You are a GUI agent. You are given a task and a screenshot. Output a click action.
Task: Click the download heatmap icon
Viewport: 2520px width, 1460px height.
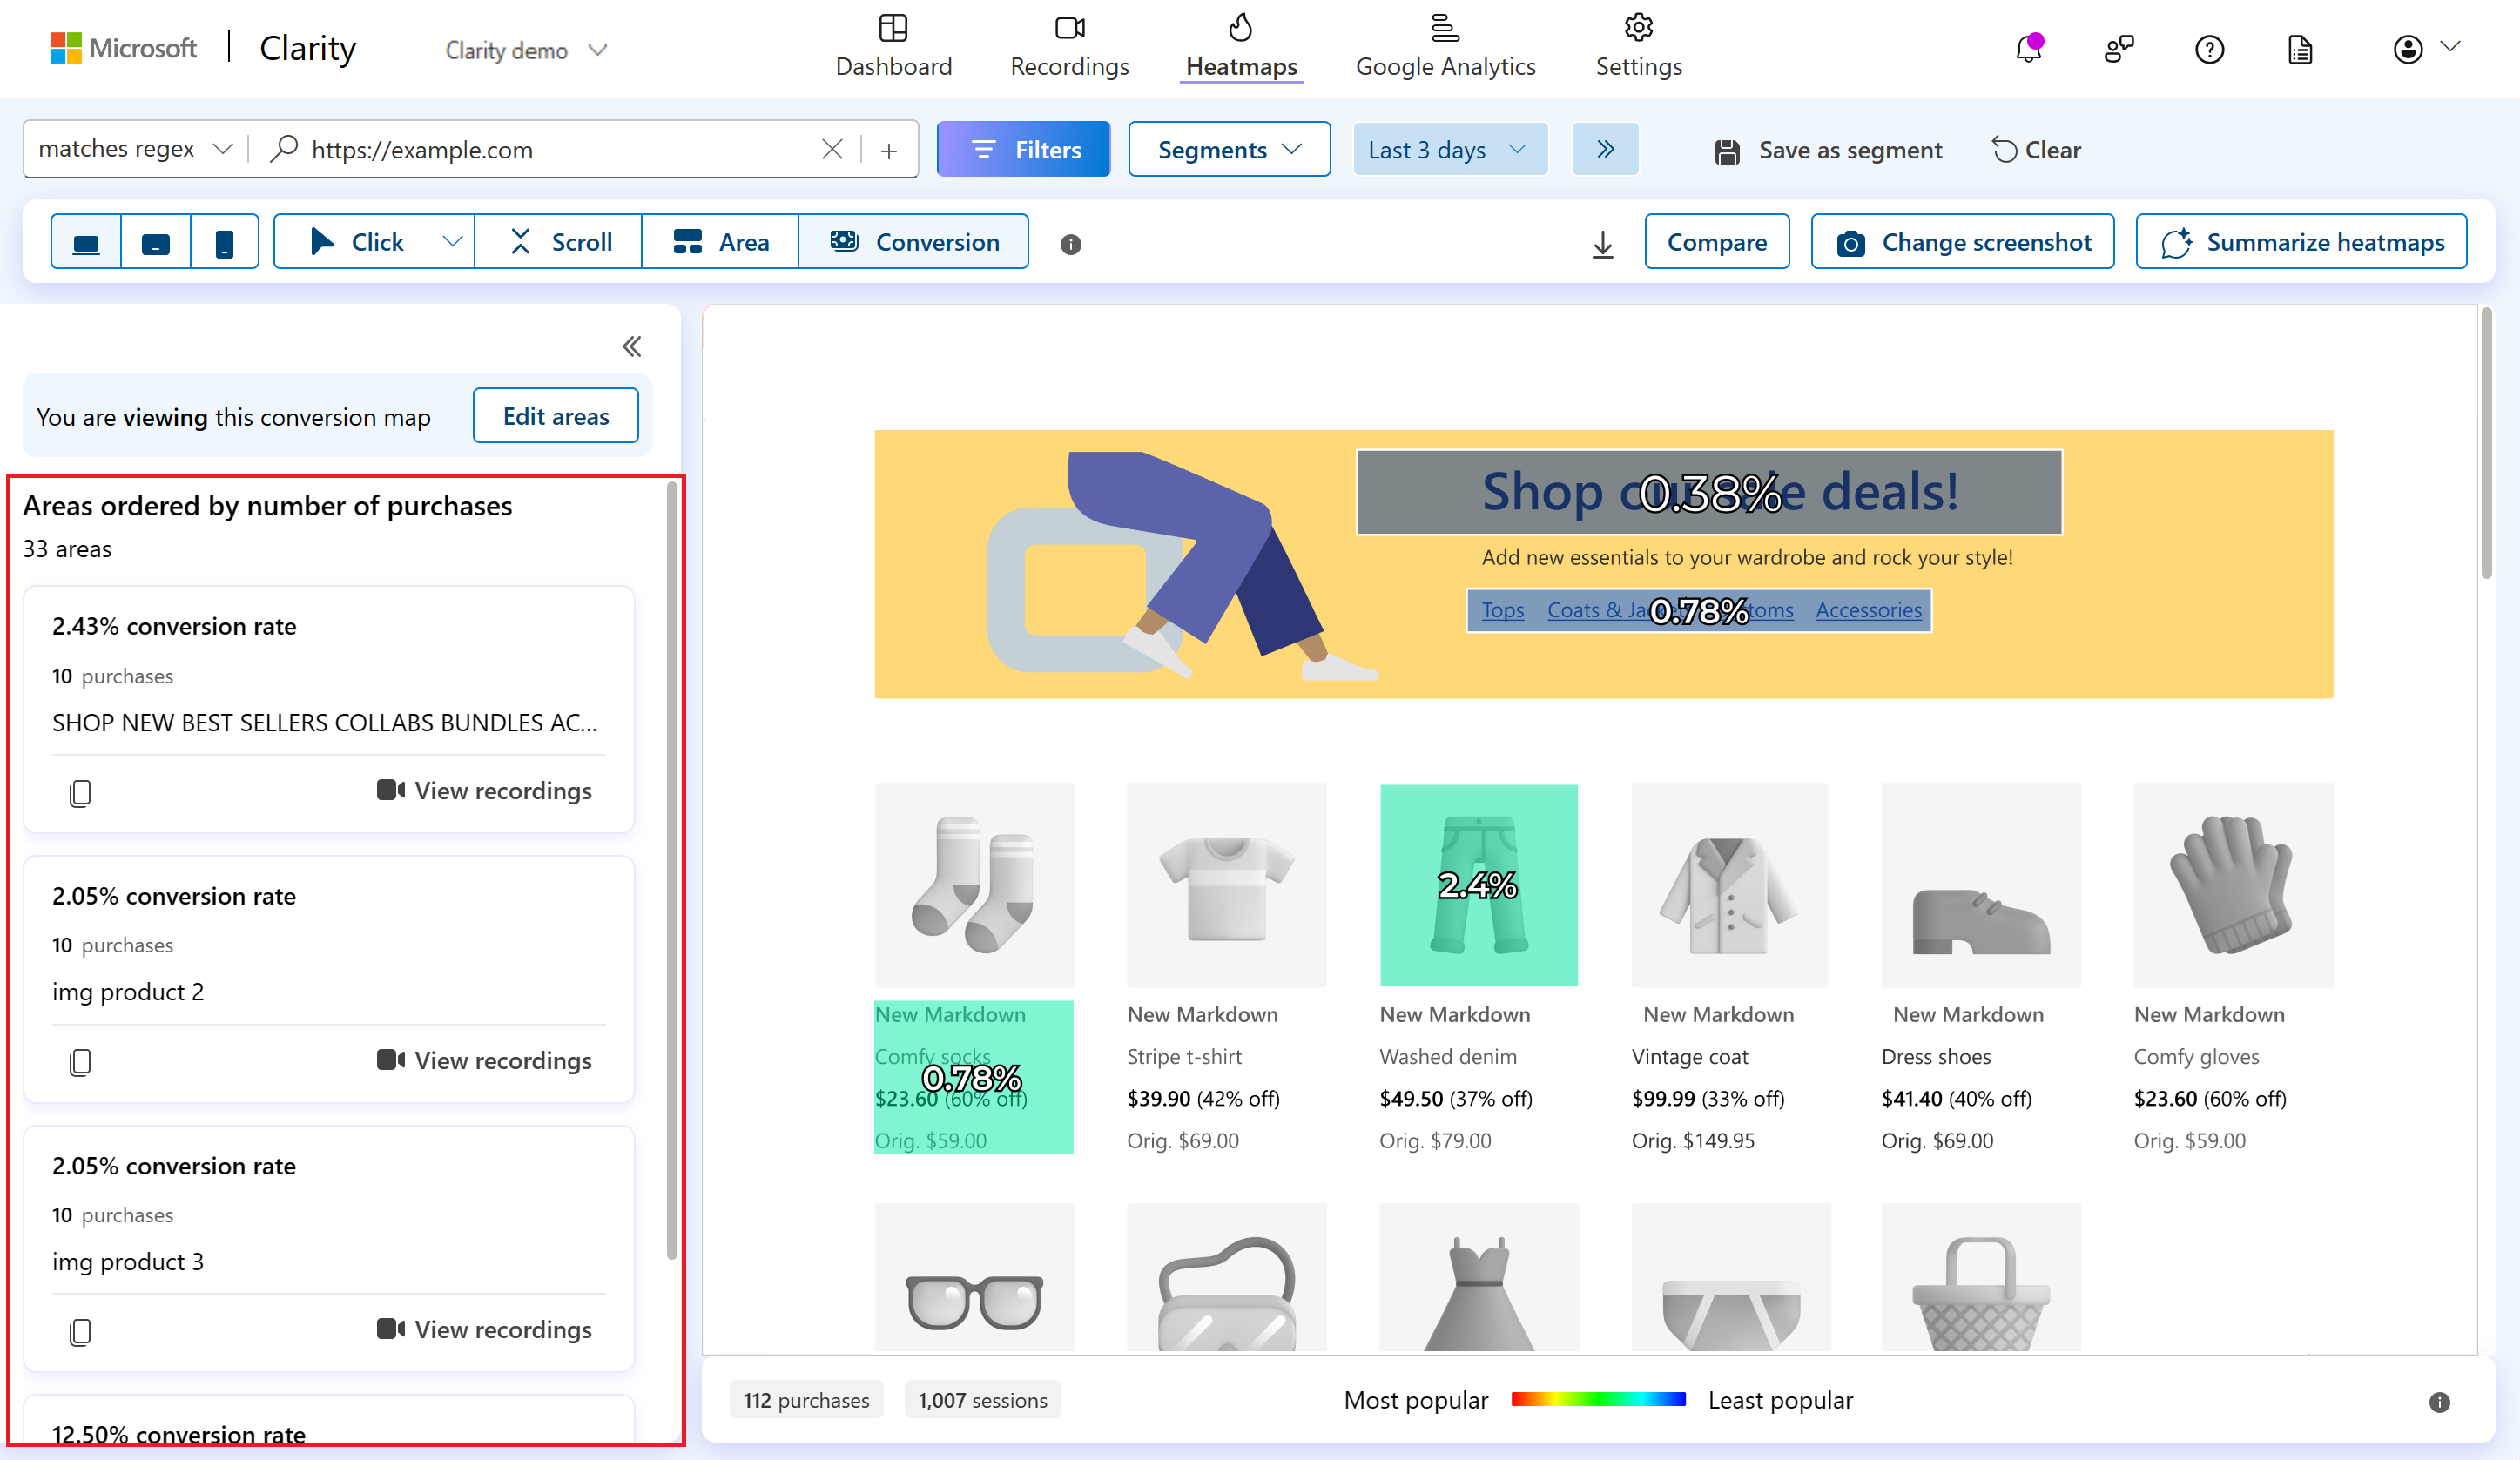[x=1602, y=244]
